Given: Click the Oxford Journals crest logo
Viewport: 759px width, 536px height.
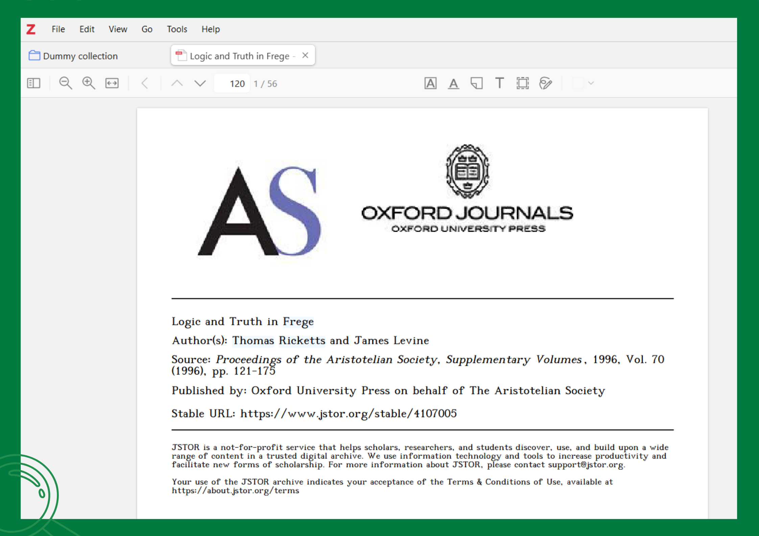Looking at the screenshot, I should pyautogui.click(x=468, y=171).
